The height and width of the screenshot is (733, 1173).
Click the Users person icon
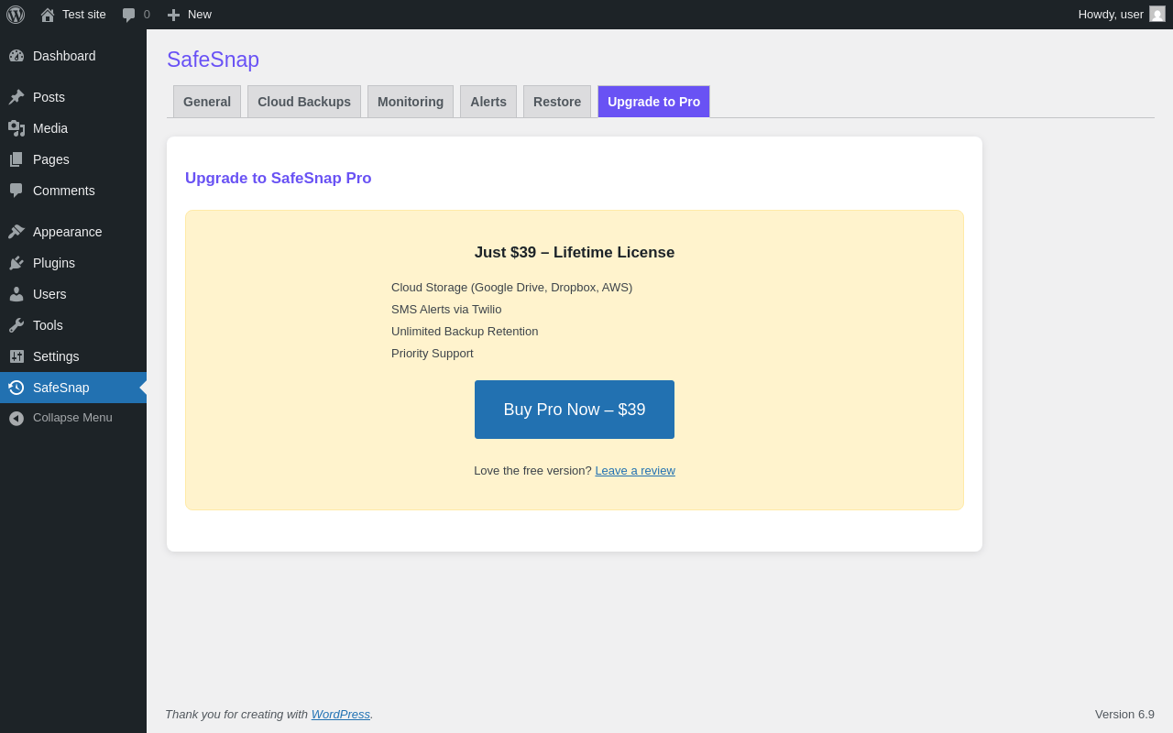tap(16, 294)
